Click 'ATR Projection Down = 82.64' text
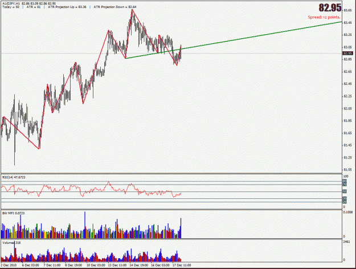Screen dimensions: 356x269 coord(115,7)
